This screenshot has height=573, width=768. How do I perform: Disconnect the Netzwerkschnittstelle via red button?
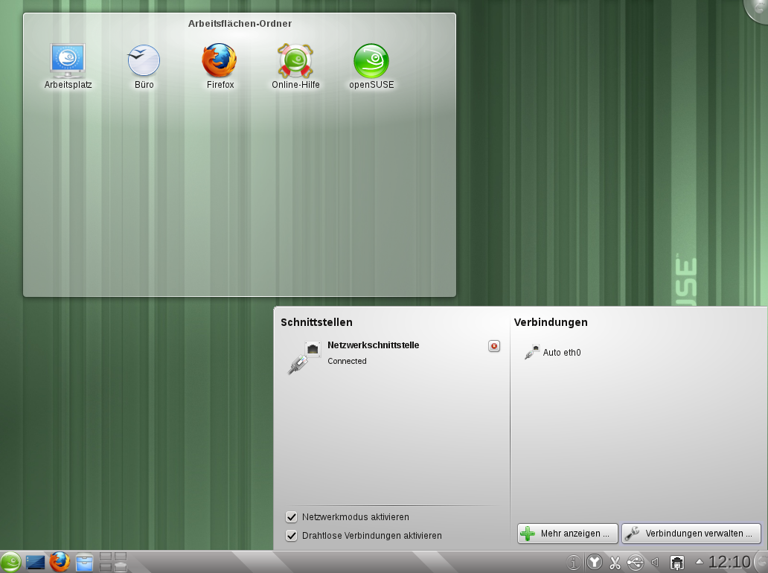493,345
